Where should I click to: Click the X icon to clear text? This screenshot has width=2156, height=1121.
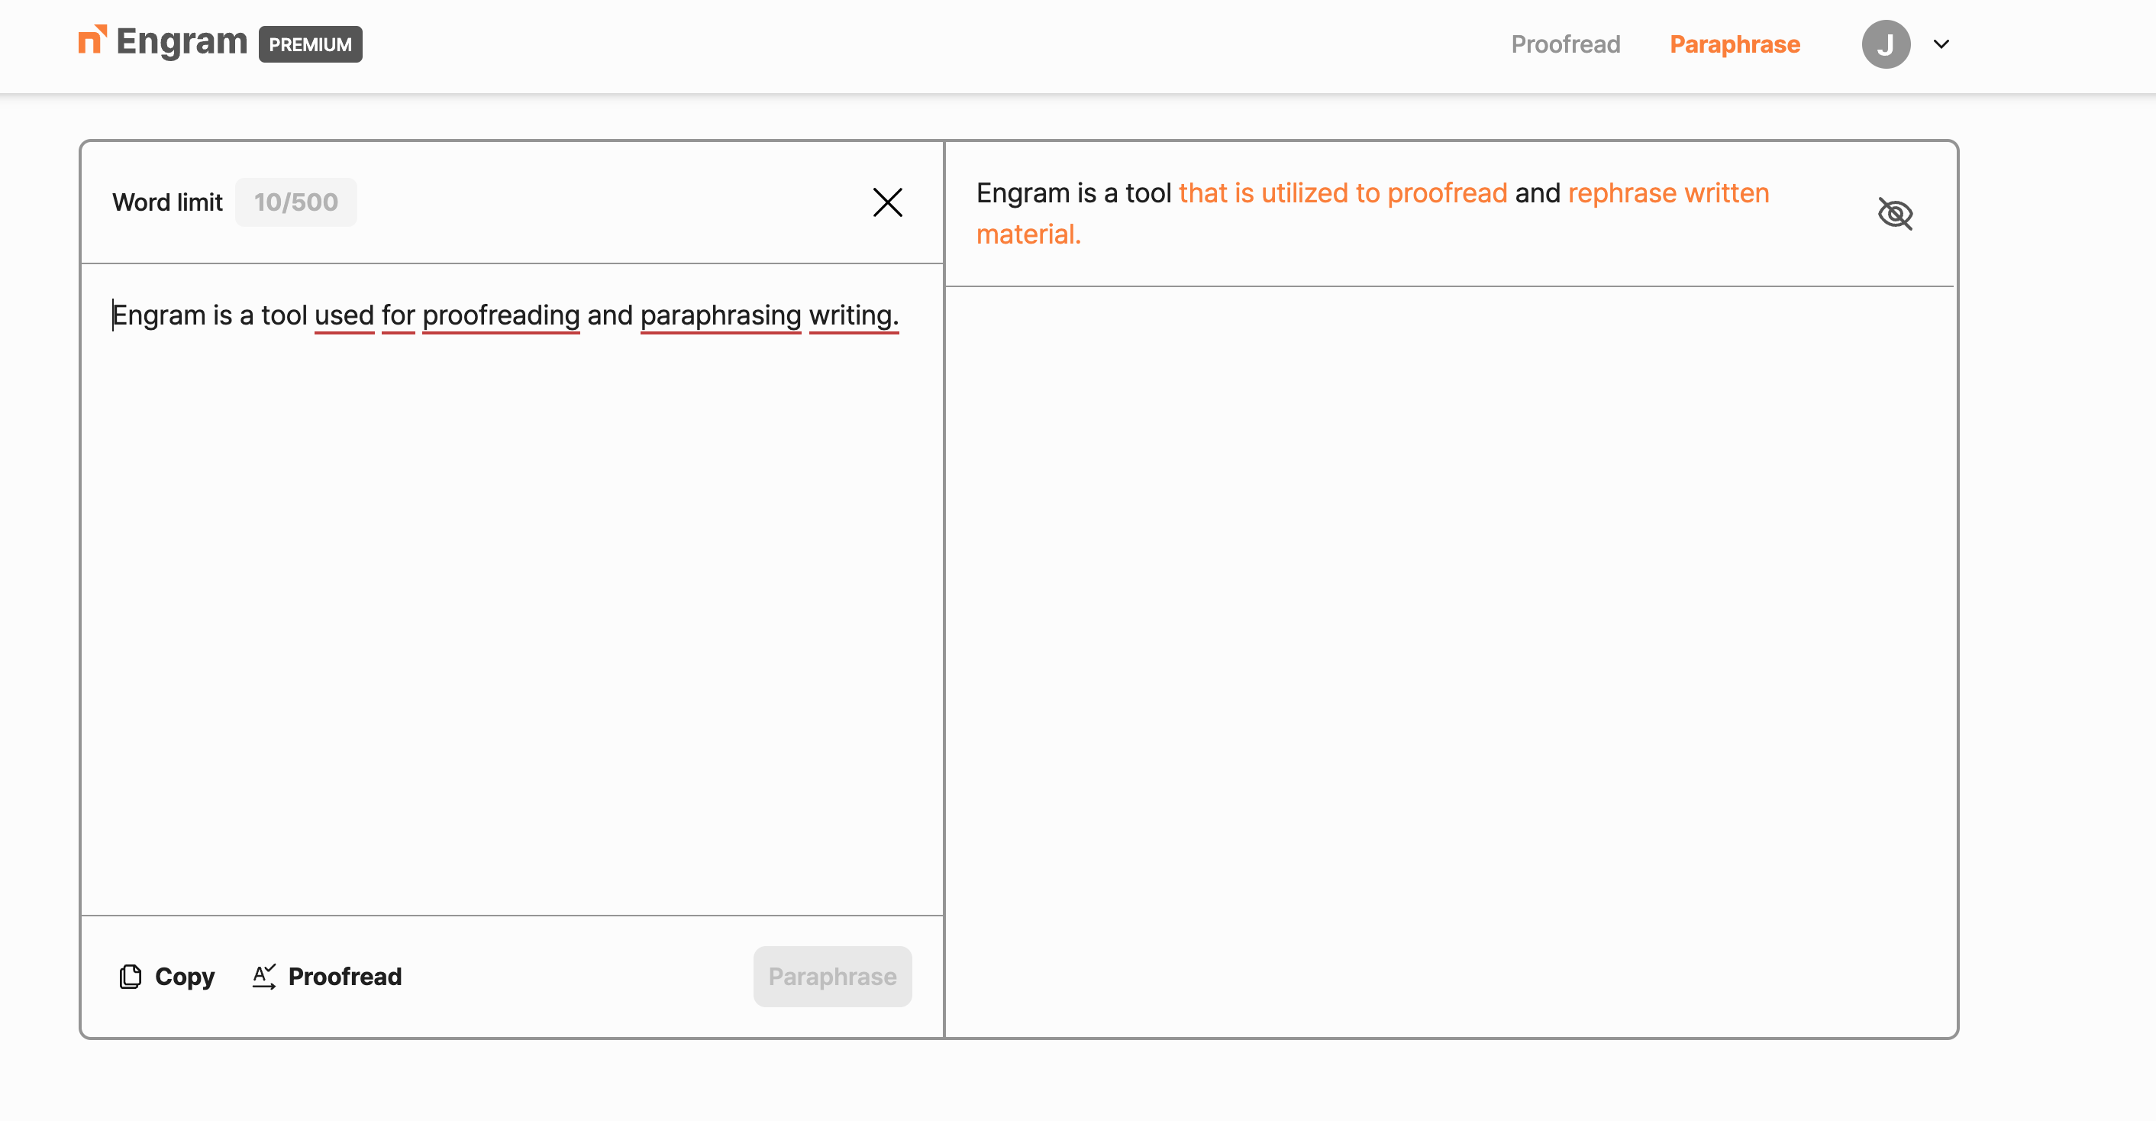(x=887, y=202)
